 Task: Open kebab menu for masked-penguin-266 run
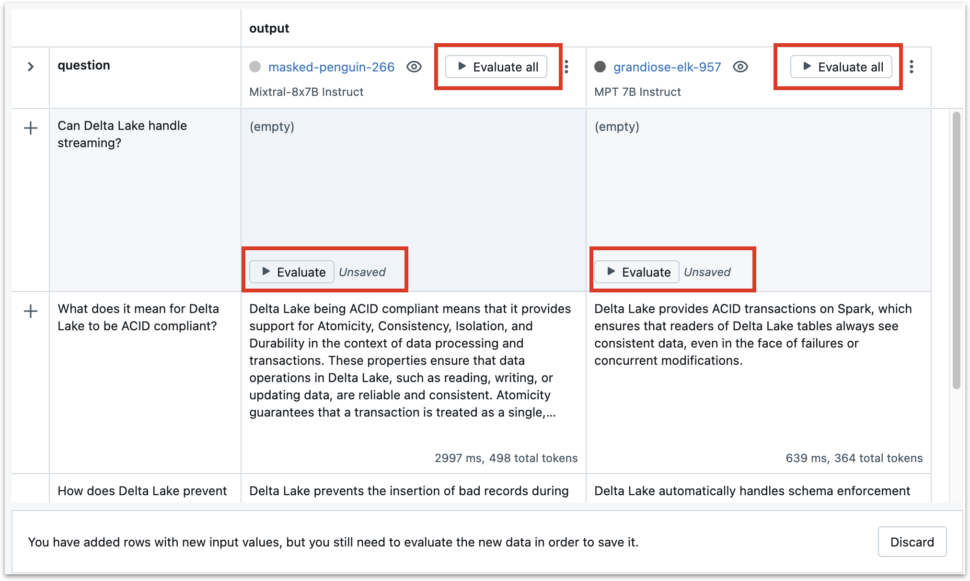(566, 67)
